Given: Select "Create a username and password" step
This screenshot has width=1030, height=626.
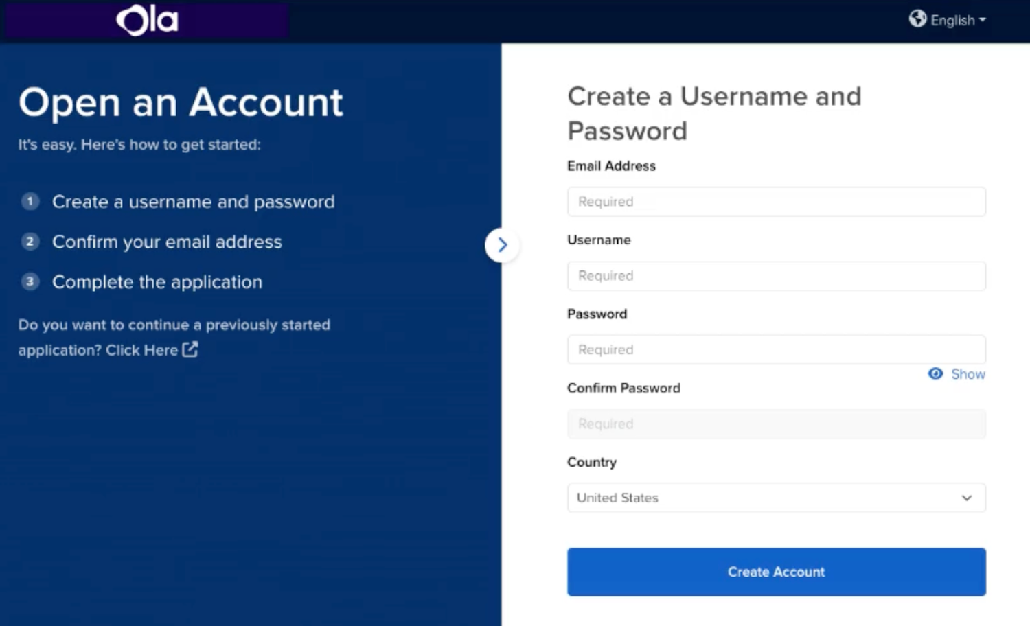Looking at the screenshot, I should coord(194,202).
